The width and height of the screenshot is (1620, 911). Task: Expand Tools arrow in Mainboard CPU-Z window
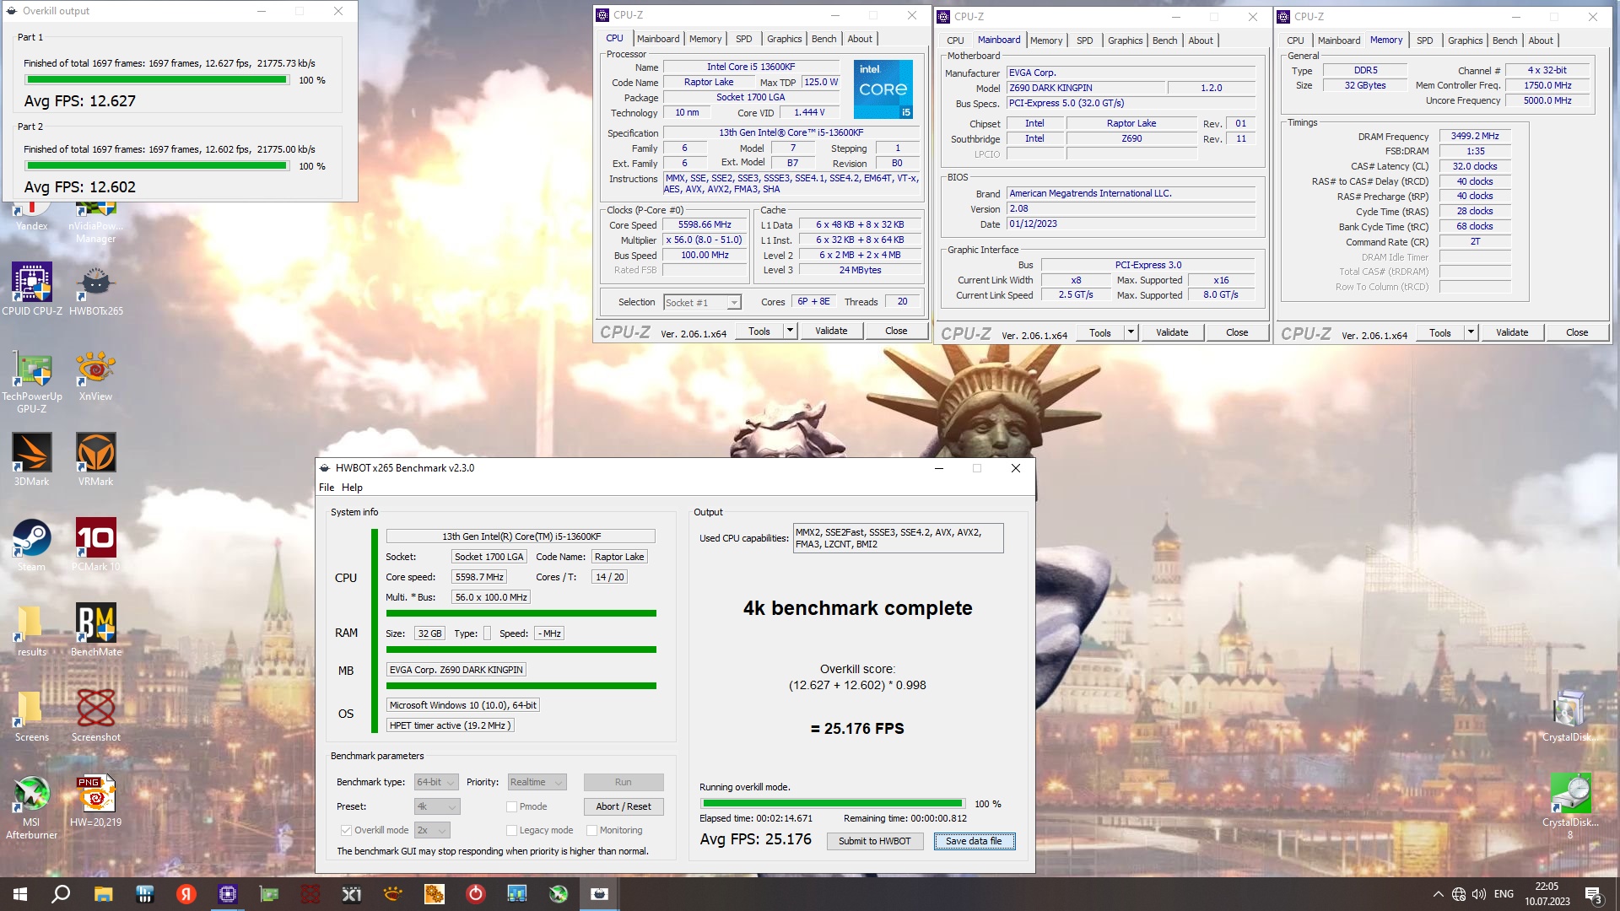pos(1131,332)
